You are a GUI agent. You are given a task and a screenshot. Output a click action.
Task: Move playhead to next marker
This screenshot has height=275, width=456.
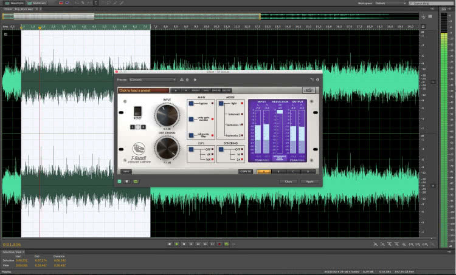pyautogui.click(x=212, y=244)
